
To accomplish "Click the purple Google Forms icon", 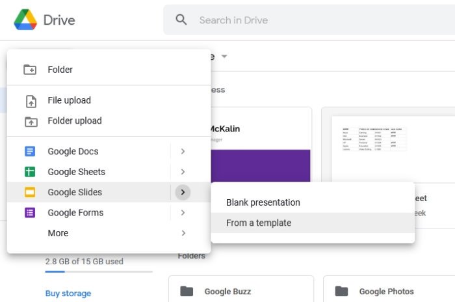I will tap(30, 213).
